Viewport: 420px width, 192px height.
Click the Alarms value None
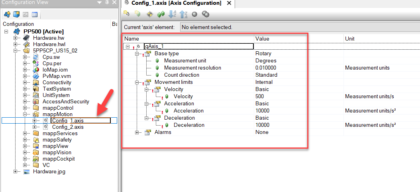(x=262, y=132)
